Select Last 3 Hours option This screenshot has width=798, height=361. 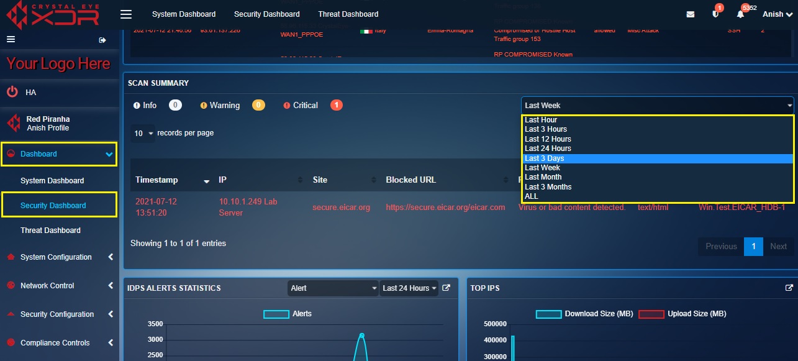tap(658, 129)
